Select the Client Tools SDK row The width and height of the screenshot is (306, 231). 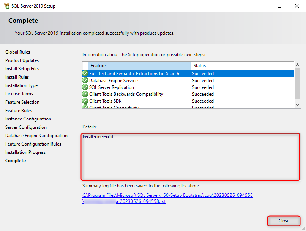click(x=188, y=101)
